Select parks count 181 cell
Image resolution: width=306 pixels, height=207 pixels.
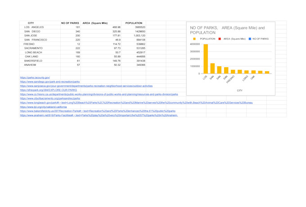pos(71,27)
